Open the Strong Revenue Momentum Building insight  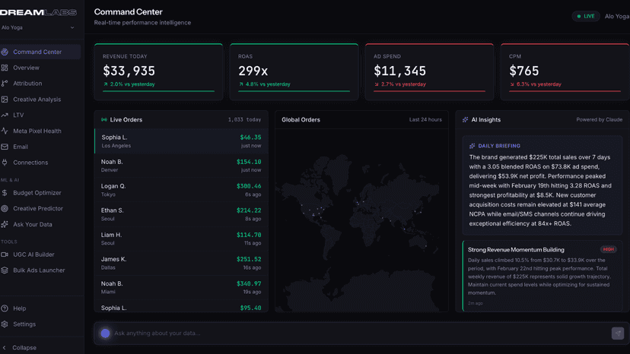click(x=542, y=276)
